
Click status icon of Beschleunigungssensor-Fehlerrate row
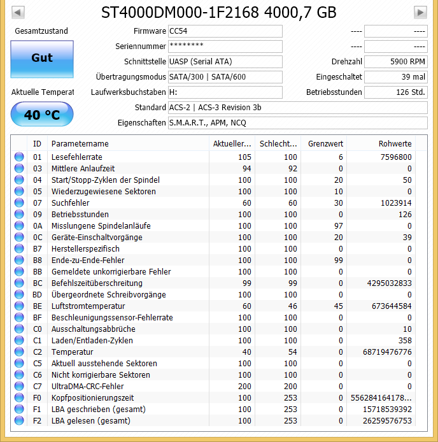[19, 317]
